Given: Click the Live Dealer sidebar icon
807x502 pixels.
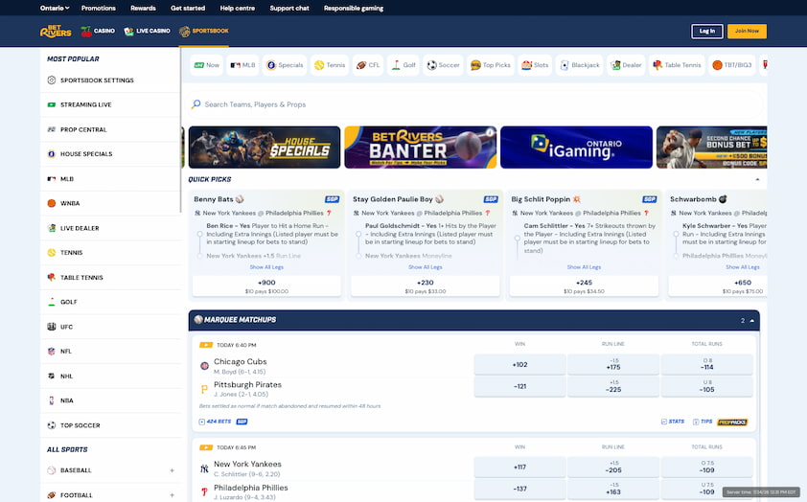Looking at the screenshot, I should 52,228.
